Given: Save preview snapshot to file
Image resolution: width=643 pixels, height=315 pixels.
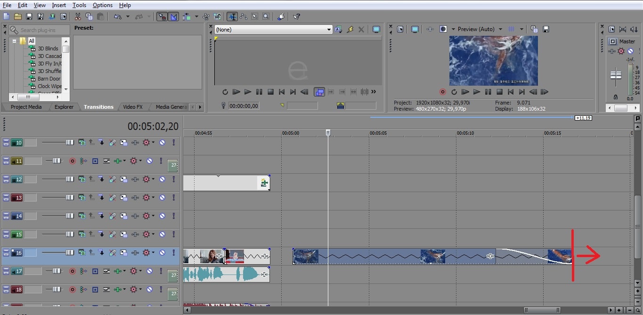Looking at the screenshot, I should (x=546, y=29).
